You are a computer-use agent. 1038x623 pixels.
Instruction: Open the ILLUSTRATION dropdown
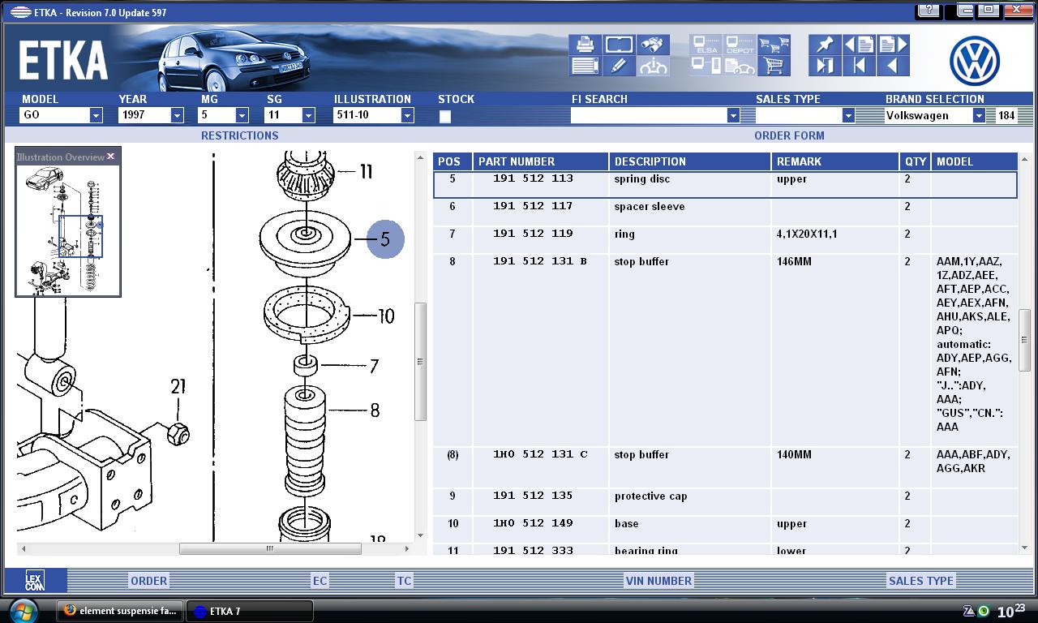coord(407,115)
